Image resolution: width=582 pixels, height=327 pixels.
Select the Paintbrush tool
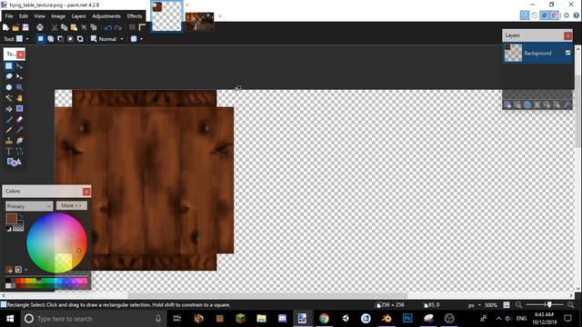coord(9,119)
